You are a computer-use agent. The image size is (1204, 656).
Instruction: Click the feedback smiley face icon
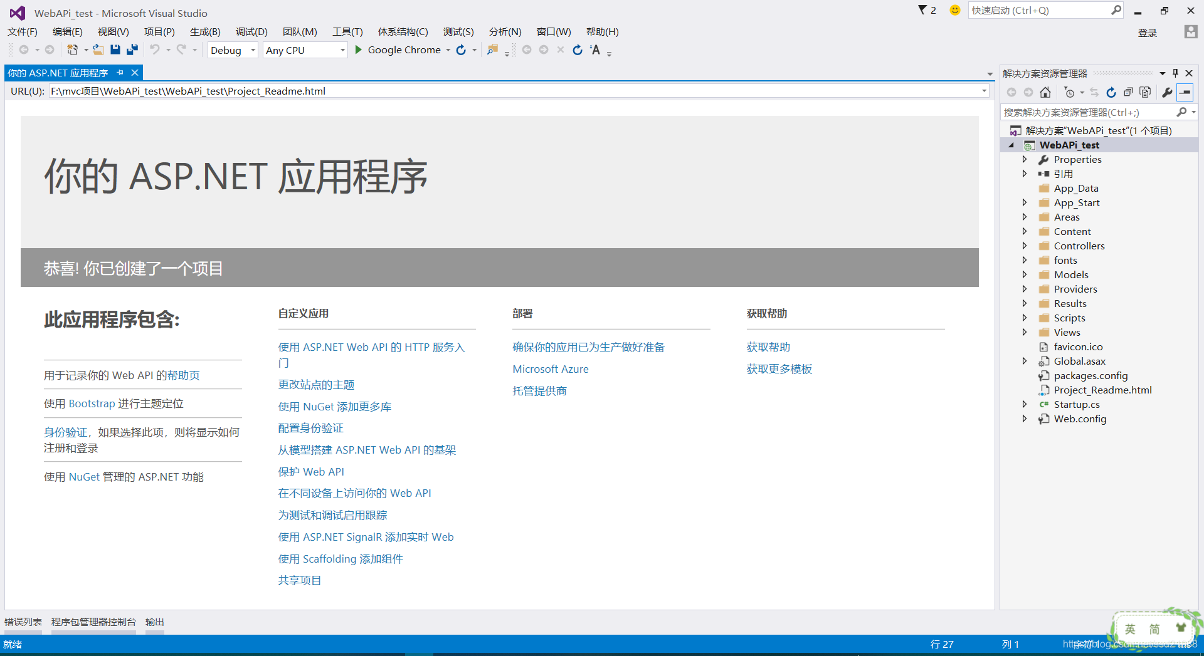pyautogui.click(x=955, y=10)
